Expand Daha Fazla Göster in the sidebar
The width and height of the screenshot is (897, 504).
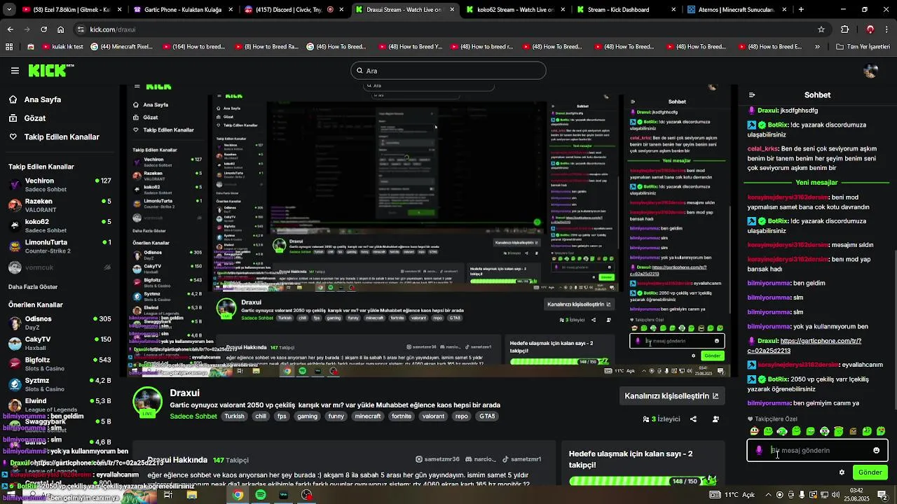(33, 287)
